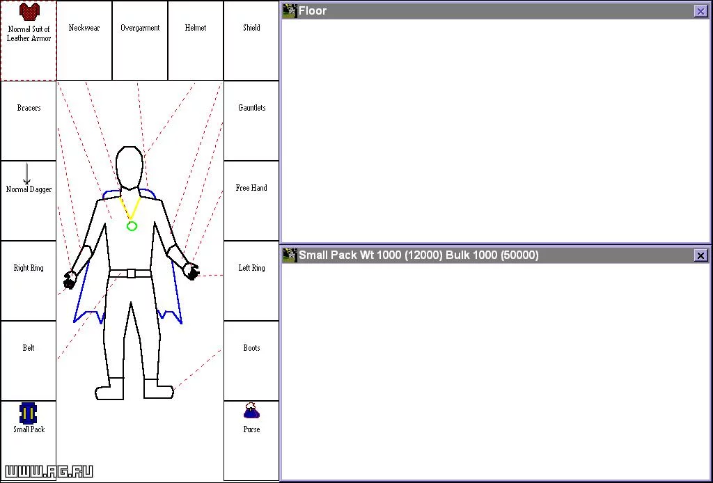Screen dimensions: 713x483
Task: Select the Left Ring slot
Action: (251, 280)
